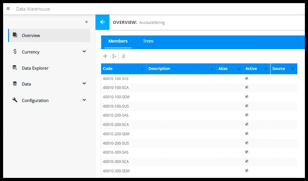The width and height of the screenshot is (308, 181).
Task: Open filter on Code column
Action: tap(142, 69)
